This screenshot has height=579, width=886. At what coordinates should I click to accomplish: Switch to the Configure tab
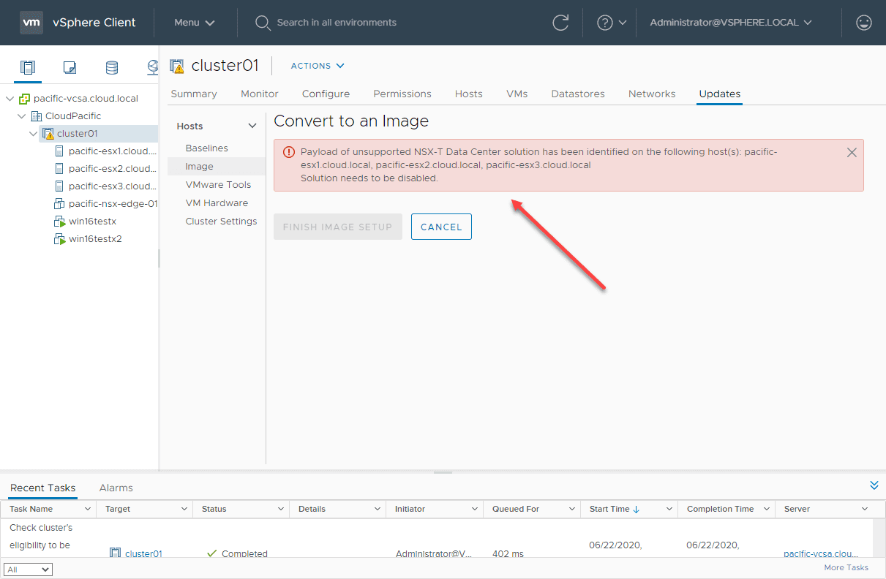coord(326,94)
